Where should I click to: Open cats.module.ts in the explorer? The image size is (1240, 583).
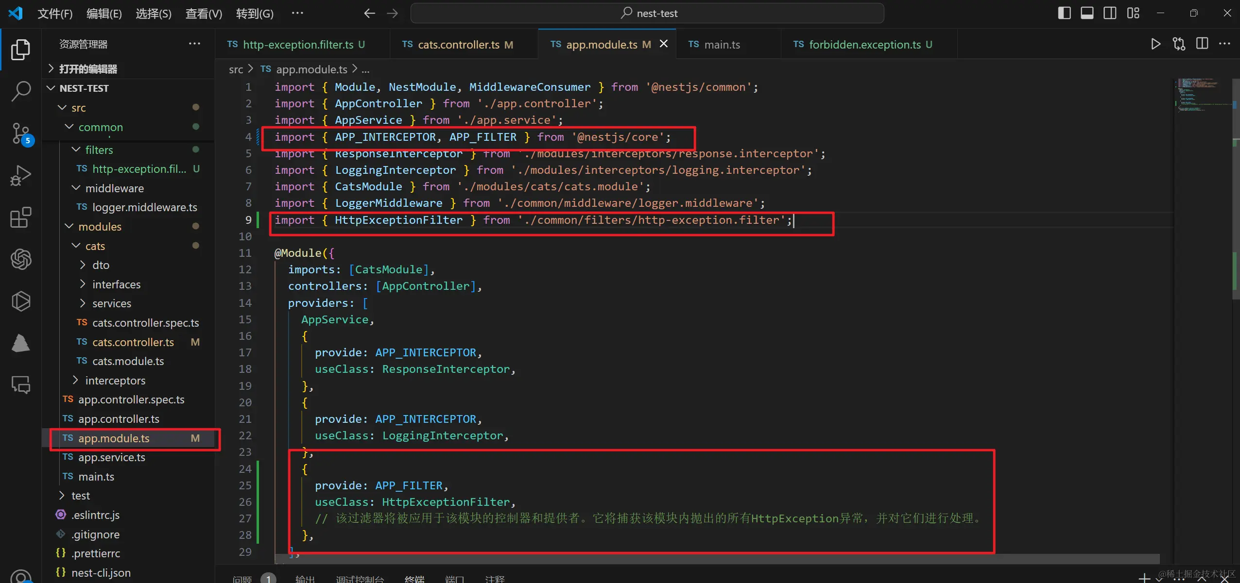click(x=128, y=361)
